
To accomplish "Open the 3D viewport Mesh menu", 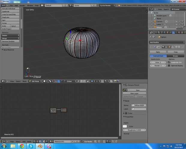I will pyautogui.click(x=24, y=81).
